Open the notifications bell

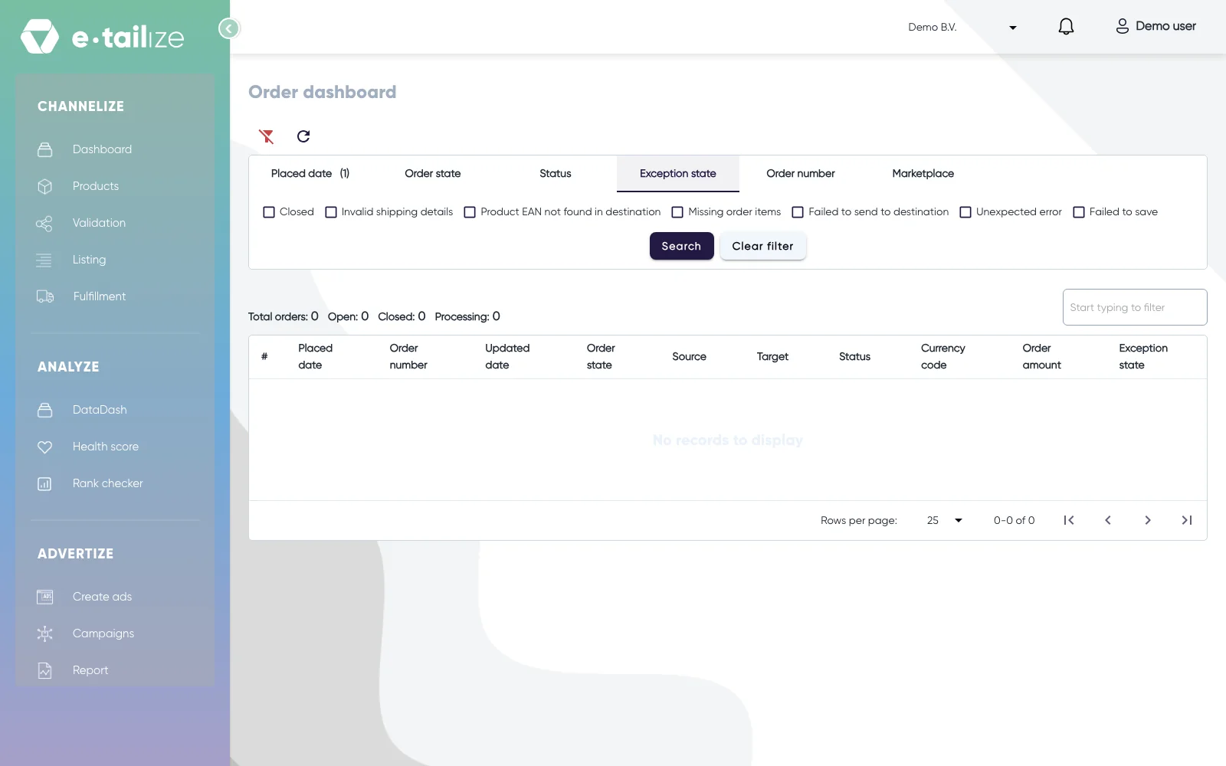[x=1066, y=27]
